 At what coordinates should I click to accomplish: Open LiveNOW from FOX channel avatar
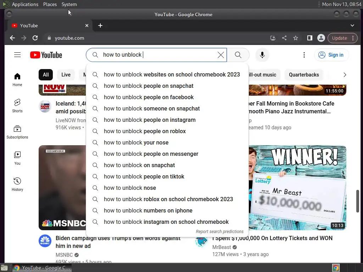click(45, 106)
